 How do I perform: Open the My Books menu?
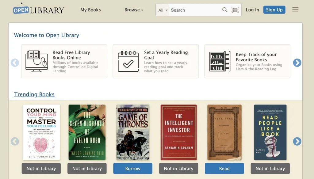click(90, 10)
